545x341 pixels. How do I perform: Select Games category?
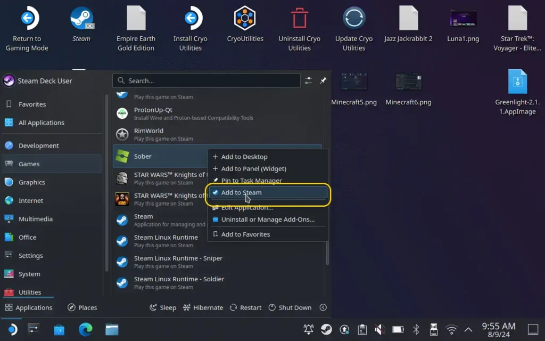pyautogui.click(x=52, y=164)
